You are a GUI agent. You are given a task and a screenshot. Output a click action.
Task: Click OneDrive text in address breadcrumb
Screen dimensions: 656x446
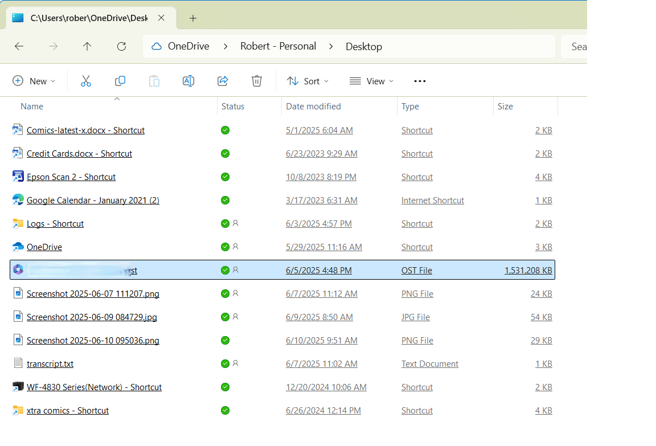click(188, 47)
